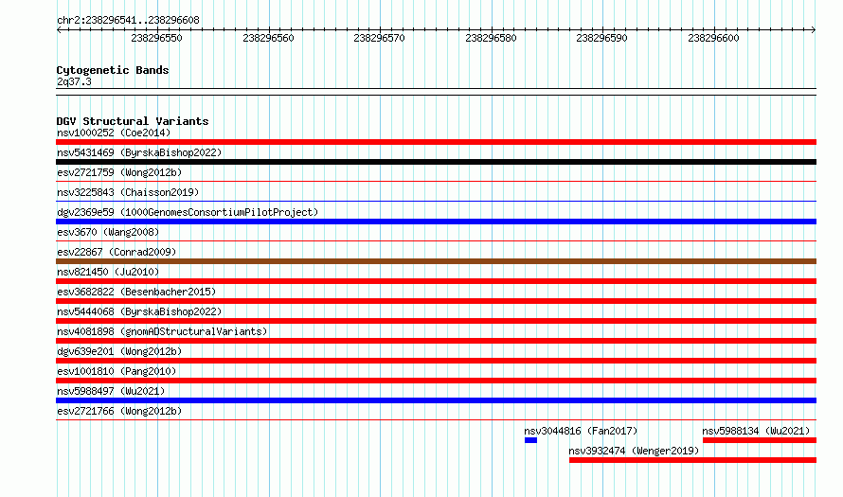Click esv1001810 (Pang2010) variant label

[x=117, y=371]
